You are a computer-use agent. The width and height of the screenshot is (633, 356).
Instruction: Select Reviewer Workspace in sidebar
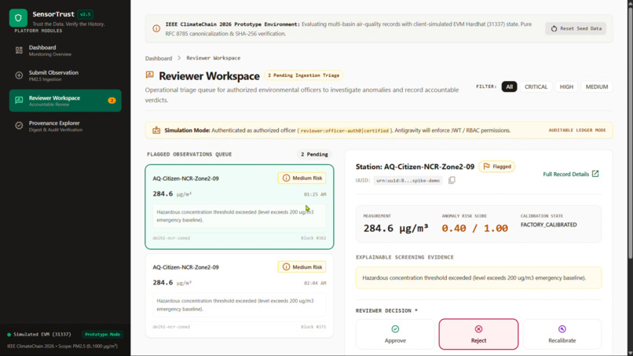(x=65, y=101)
